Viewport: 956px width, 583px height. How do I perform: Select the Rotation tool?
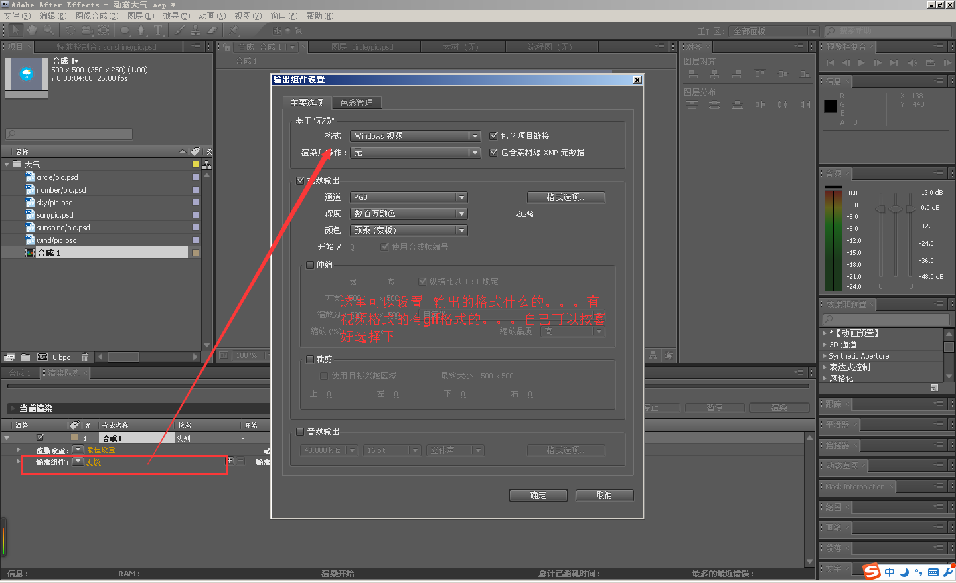tap(70, 30)
